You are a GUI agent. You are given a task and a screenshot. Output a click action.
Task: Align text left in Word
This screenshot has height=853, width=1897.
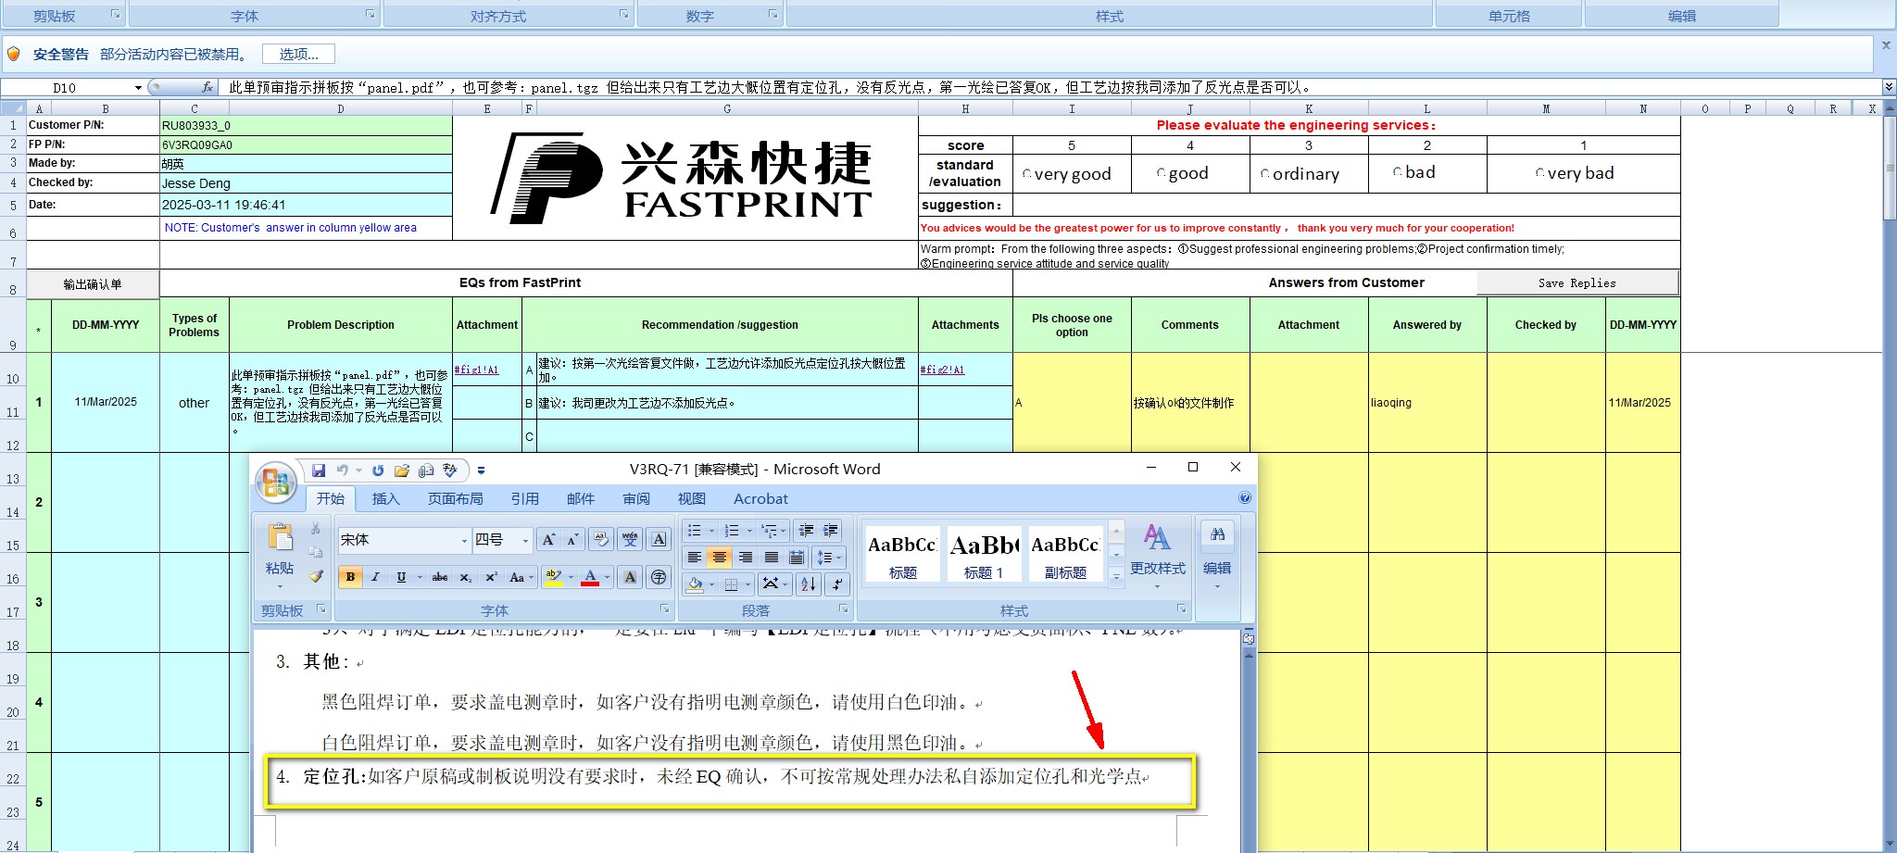click(694, 558)
